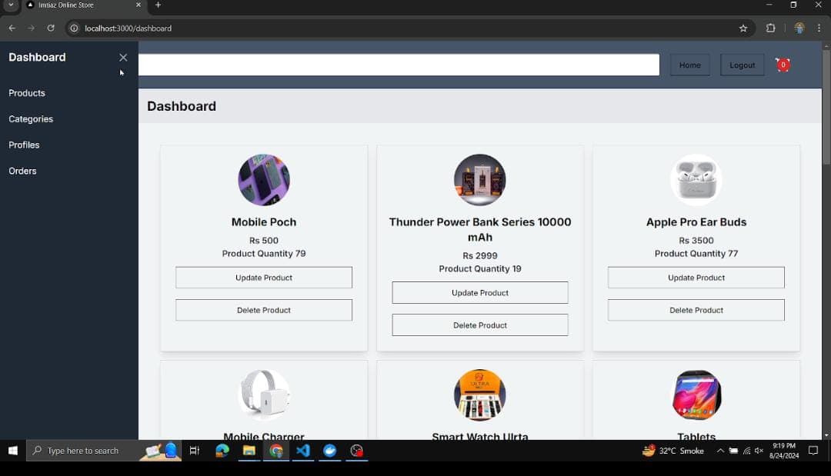Show hidden system tray icons
This screenshot has width=831, height=476.
tap(720, 451)
